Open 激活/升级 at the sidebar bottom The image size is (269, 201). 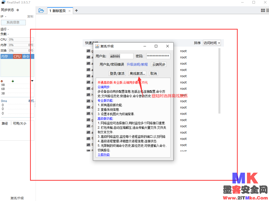pos(17,198)
